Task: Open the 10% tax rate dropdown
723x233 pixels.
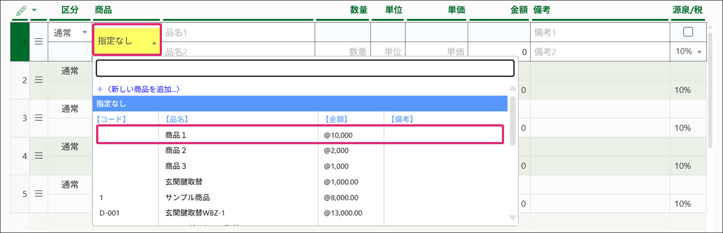Action: (x=688, y=51)
